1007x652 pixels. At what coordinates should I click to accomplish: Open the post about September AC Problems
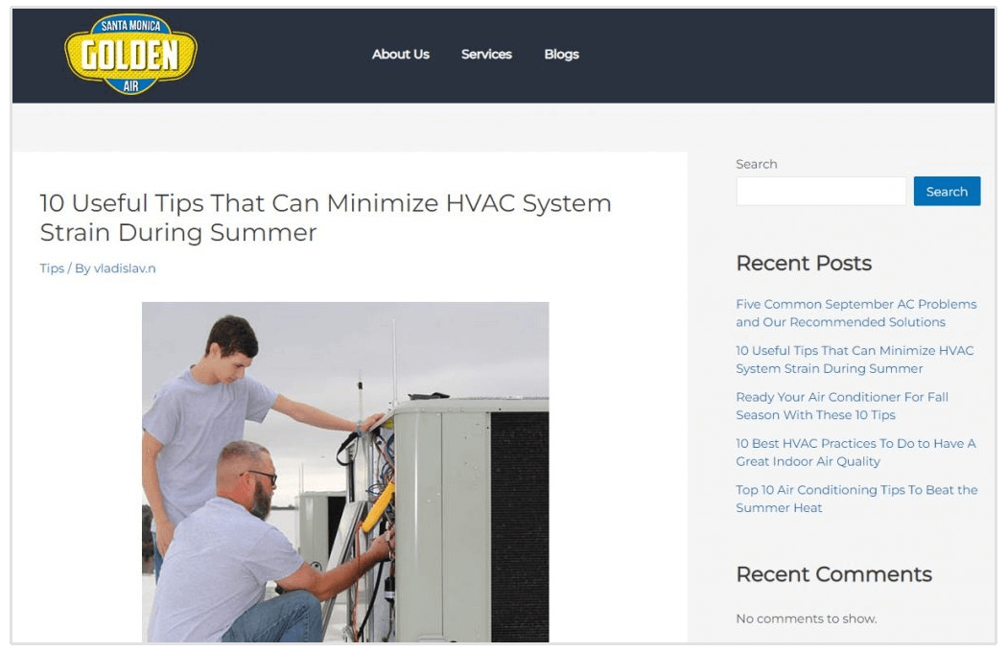[855, 313]
